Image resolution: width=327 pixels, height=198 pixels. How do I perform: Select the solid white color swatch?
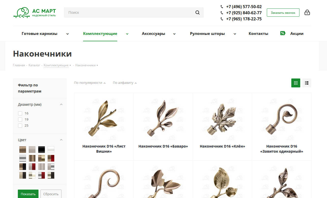tap(51, 150)
